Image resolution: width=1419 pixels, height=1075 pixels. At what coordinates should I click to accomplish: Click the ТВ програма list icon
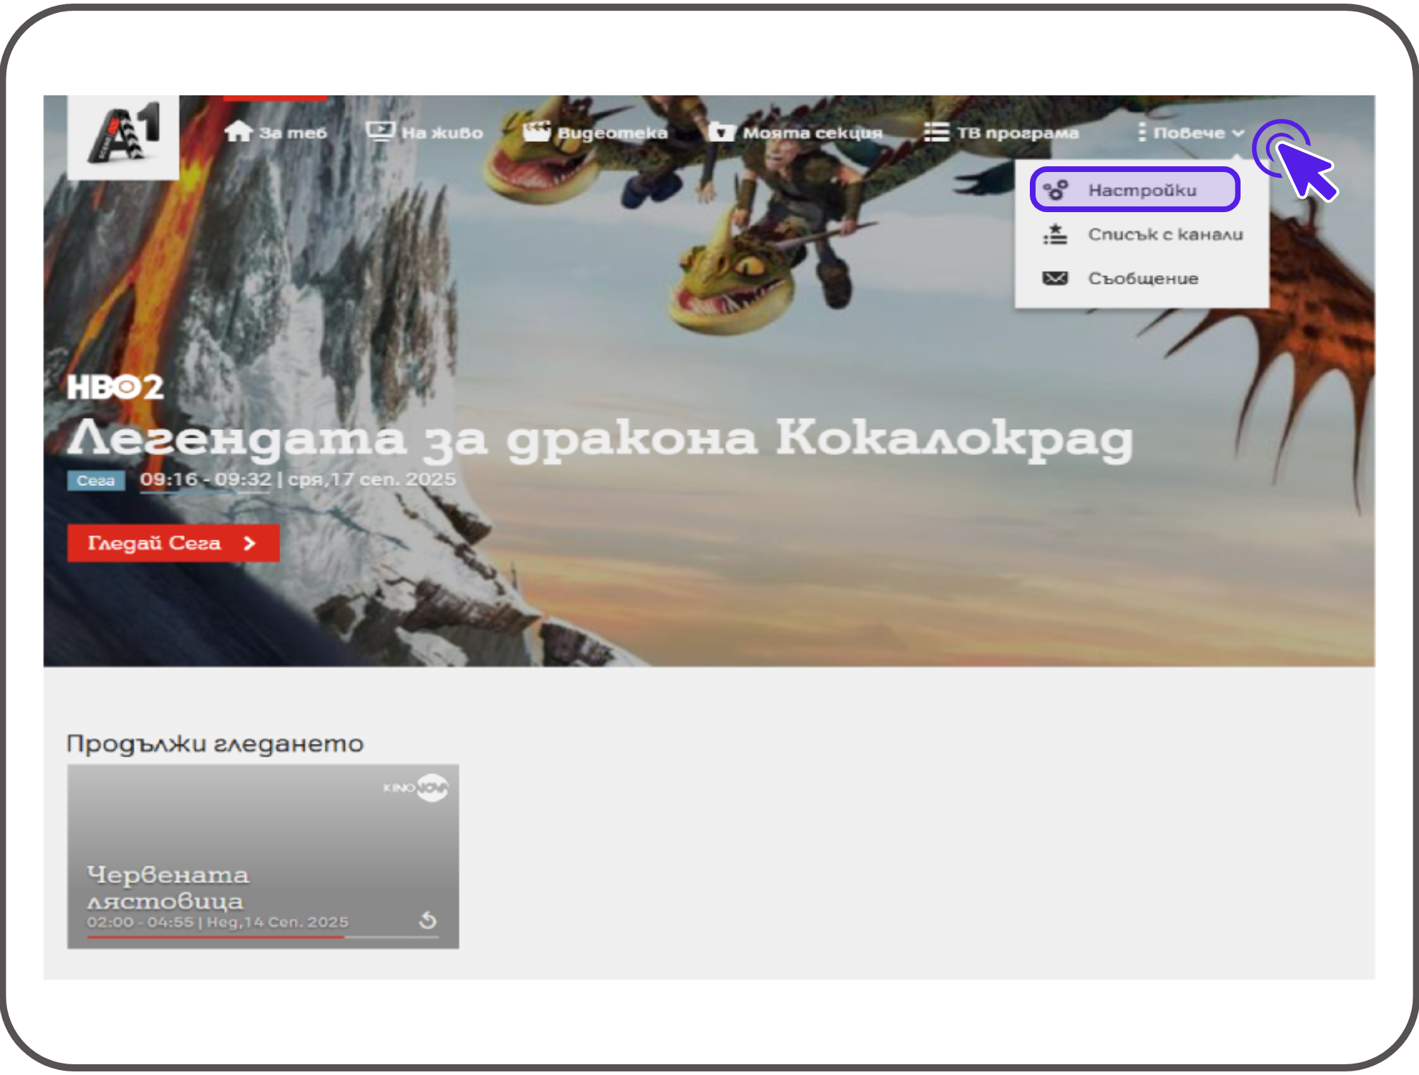pos(936,132)
